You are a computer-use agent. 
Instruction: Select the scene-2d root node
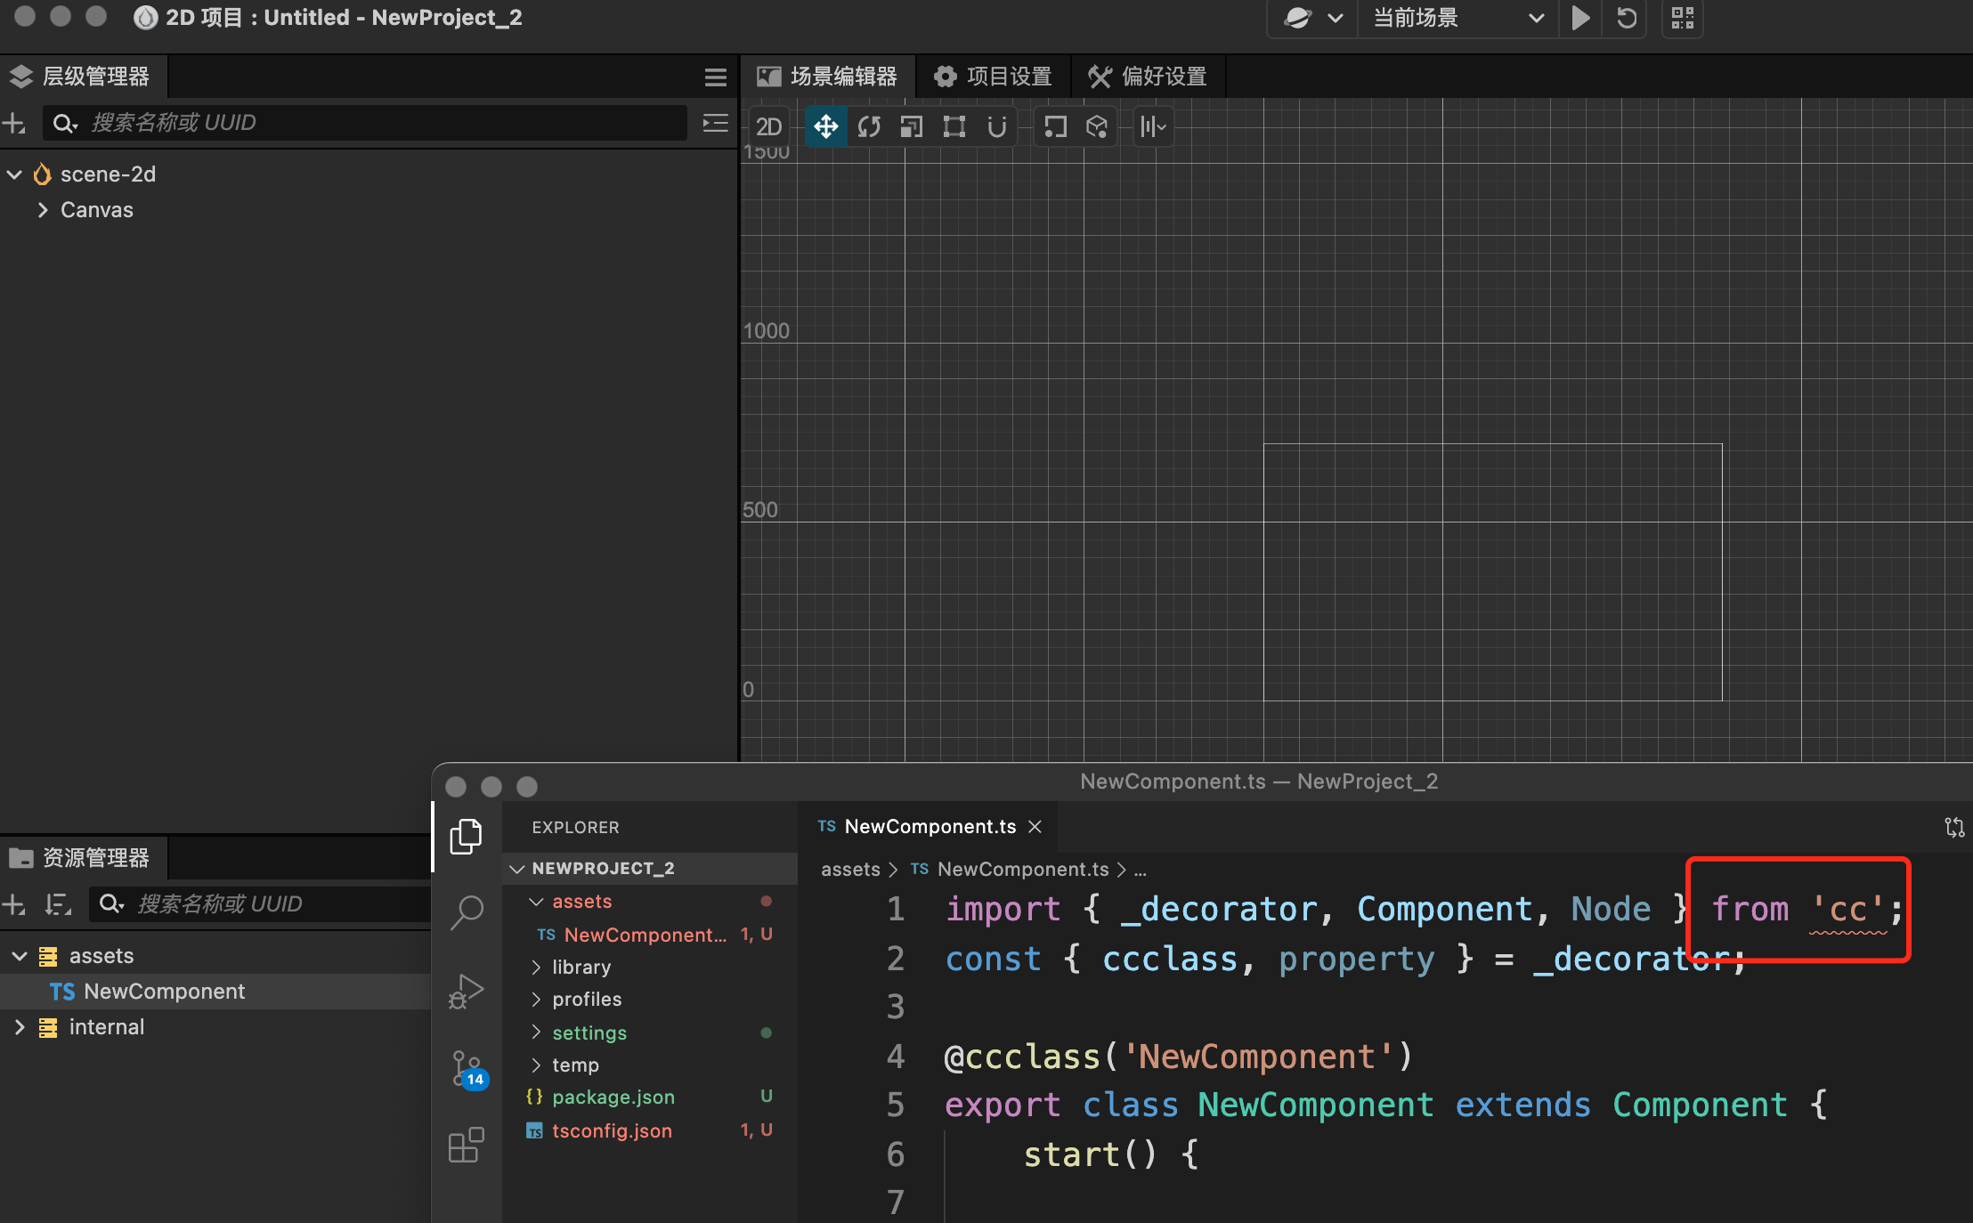(x=108, y=174)
